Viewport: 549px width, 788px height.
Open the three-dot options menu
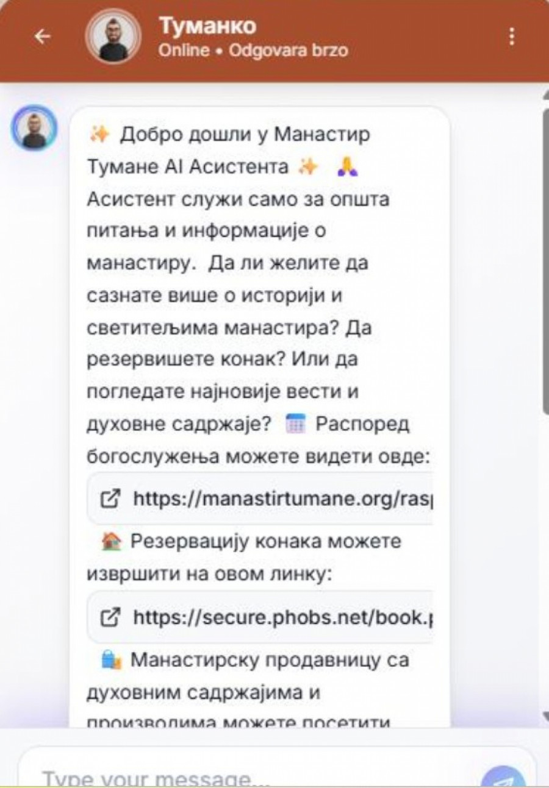511,37
